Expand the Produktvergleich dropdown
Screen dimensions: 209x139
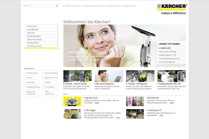[94, 6]
